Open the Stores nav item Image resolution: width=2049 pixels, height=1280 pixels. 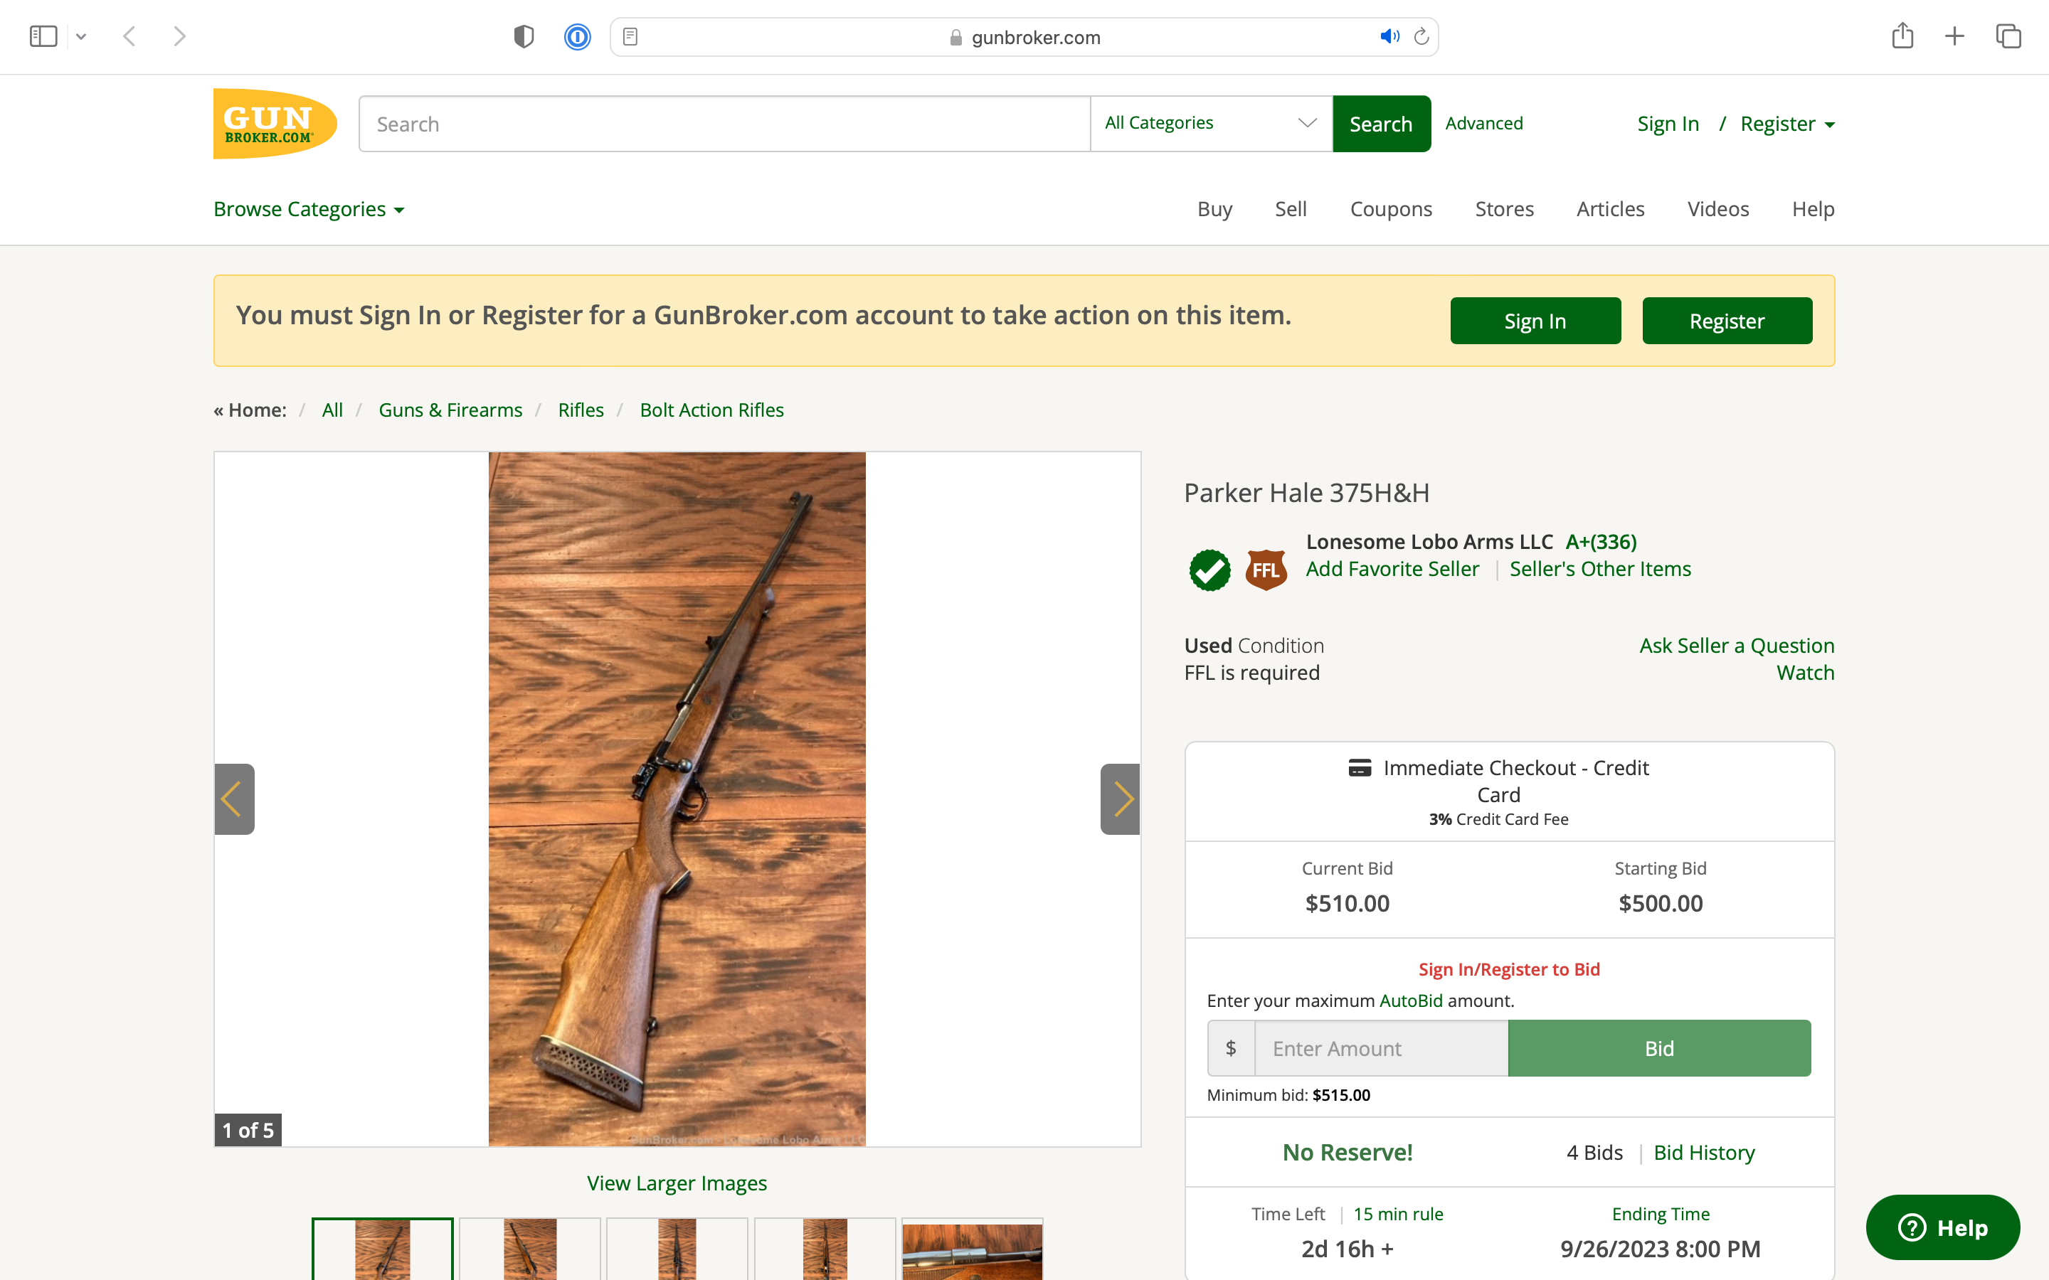click(1505, 209)
